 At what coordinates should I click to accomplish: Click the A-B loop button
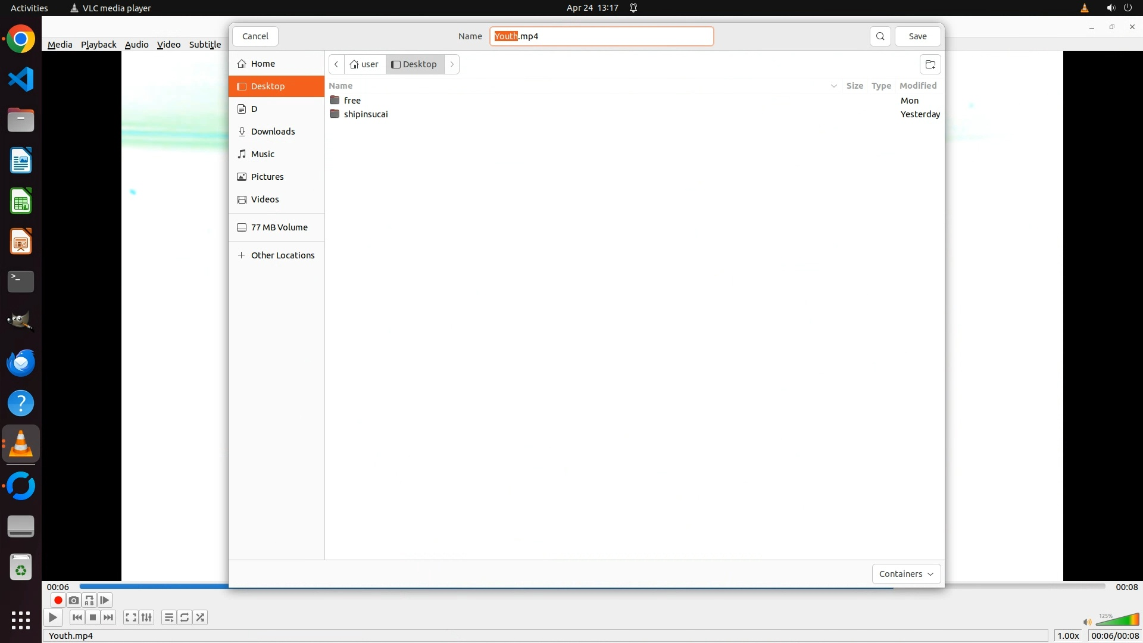[x=89, y=600]
